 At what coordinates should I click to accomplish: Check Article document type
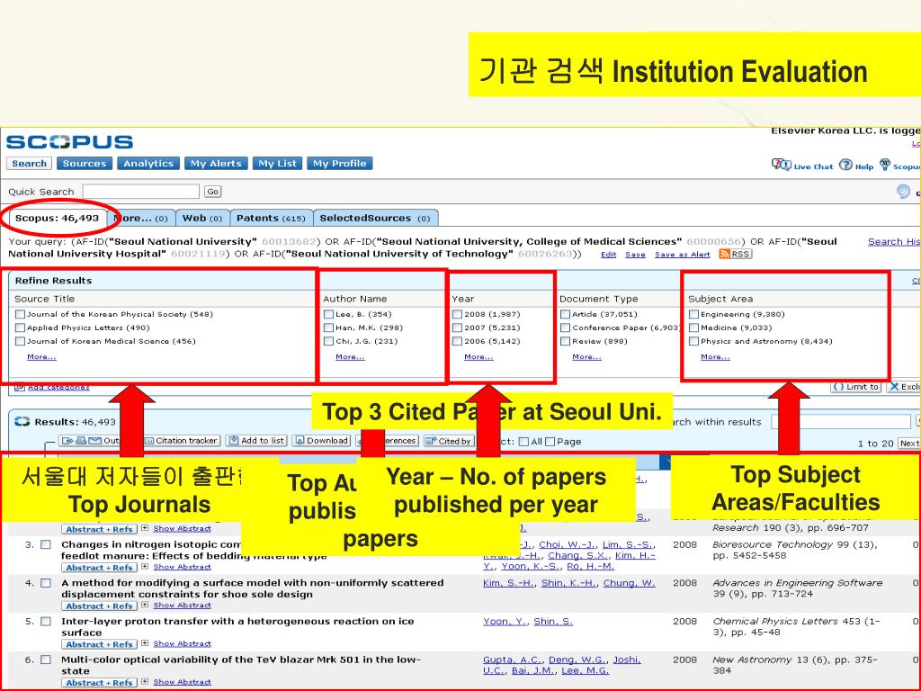pos(565,314)
